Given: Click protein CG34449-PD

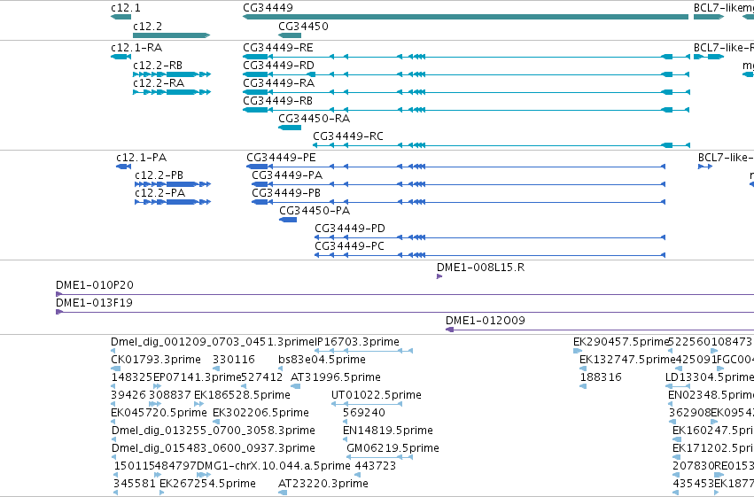Looking at the screenshot, I should (490, 237).
